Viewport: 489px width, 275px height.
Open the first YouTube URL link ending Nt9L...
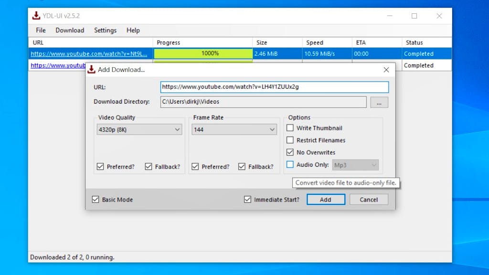(x=89, y=53)
